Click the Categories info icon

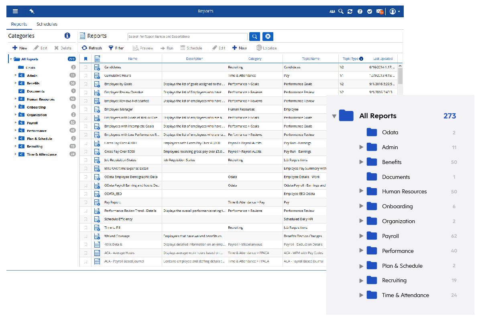pyautogui.click(x=67, y=36)
